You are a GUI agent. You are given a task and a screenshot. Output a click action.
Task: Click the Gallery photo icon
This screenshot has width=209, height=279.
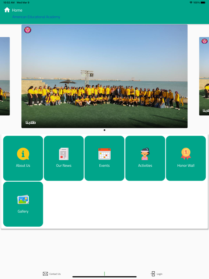pos(23,199)
